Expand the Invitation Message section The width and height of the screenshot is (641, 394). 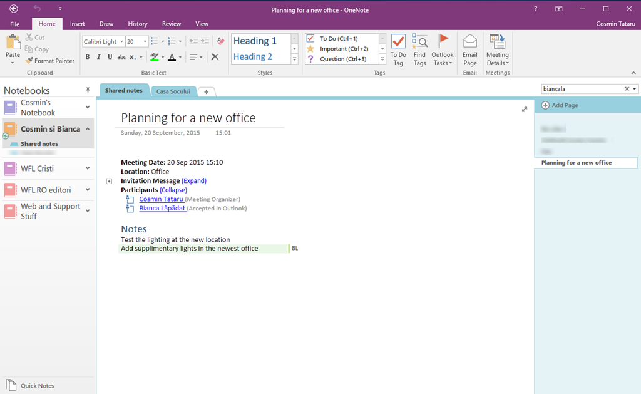(193, 180)
